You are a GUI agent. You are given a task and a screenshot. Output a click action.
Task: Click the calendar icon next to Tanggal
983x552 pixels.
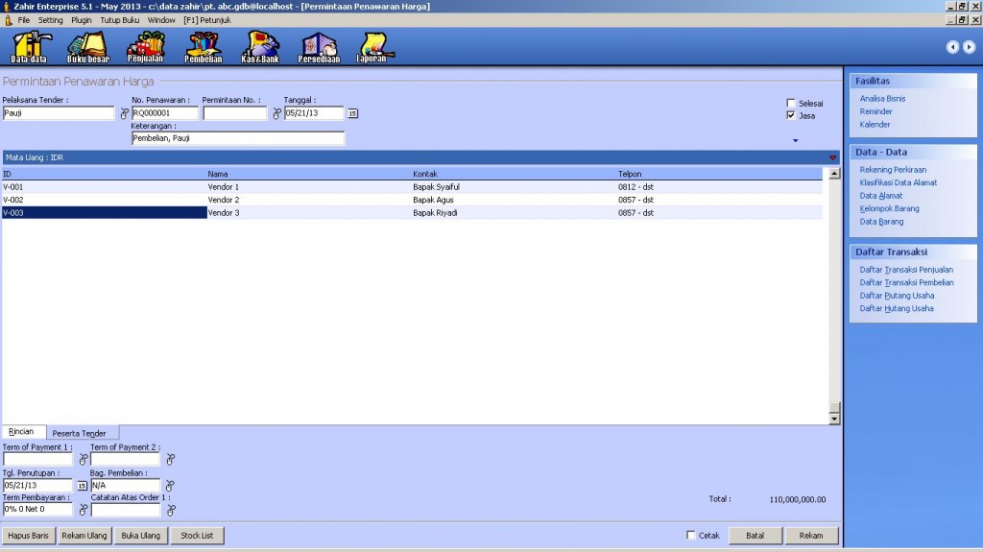[352, 113]
